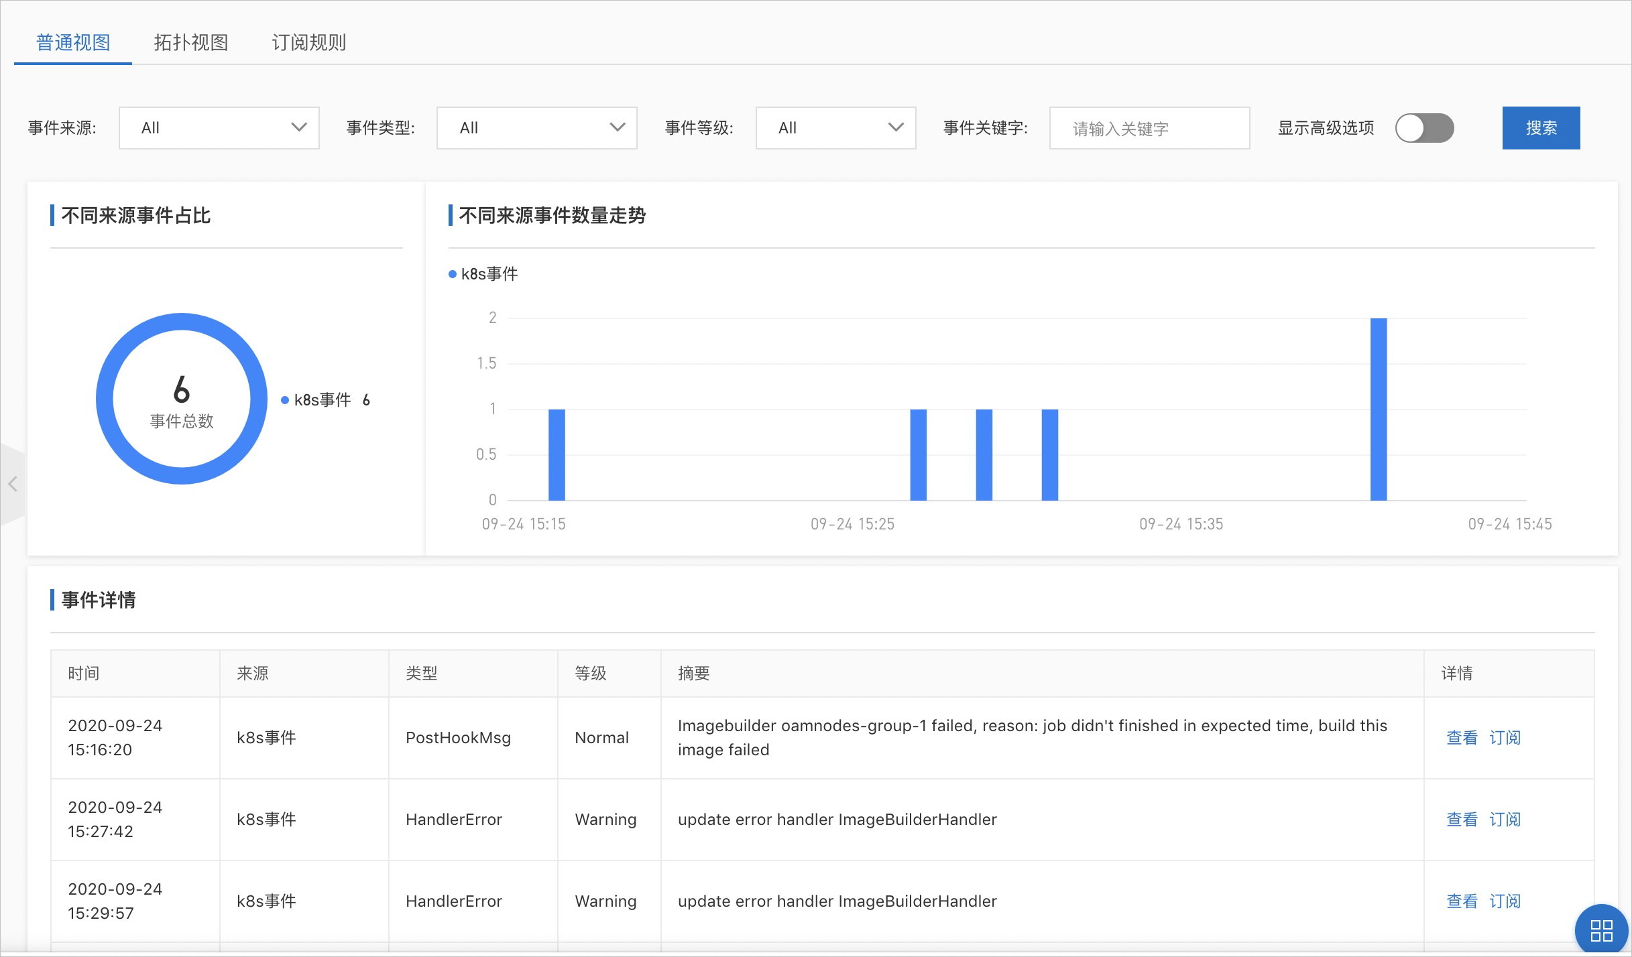The image size is (1632, 957).
Task: Toggle the 显示高级选项 switch
Action: pos(1425,128)
